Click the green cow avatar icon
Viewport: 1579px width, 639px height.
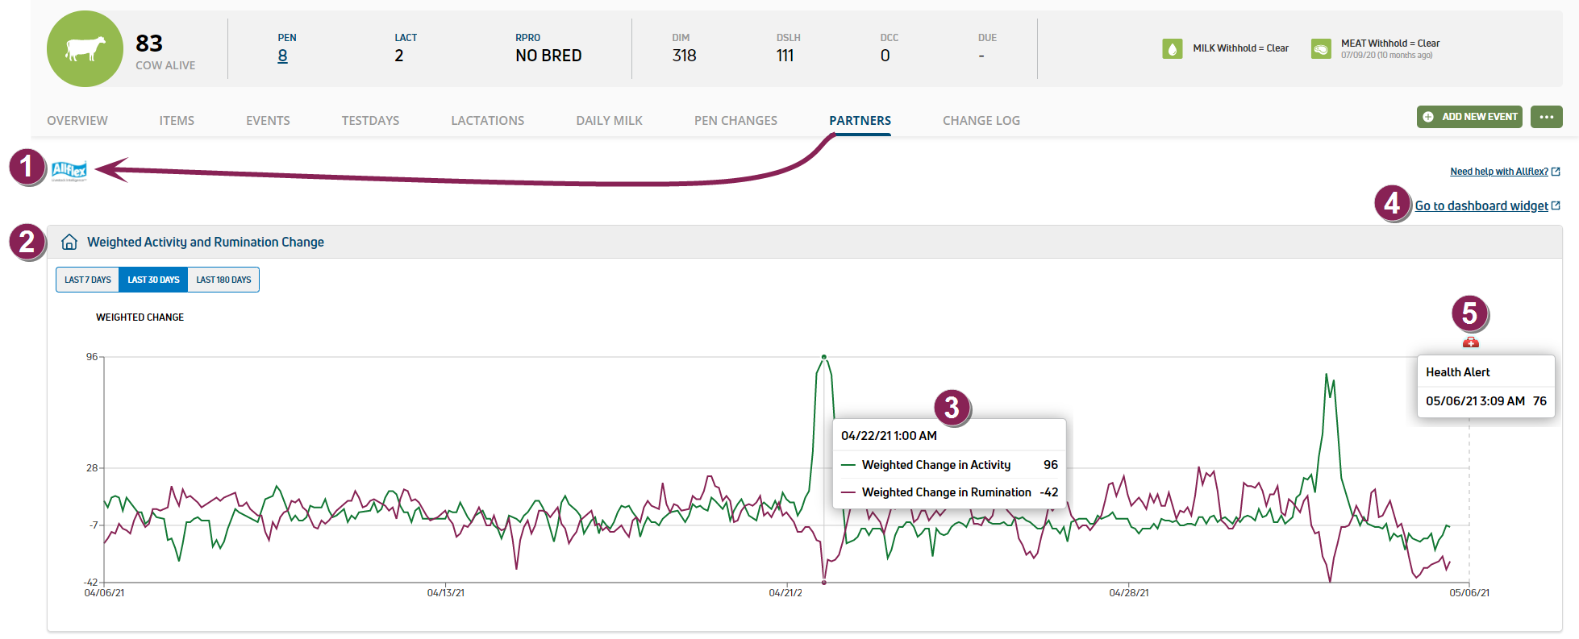(85, 49)
